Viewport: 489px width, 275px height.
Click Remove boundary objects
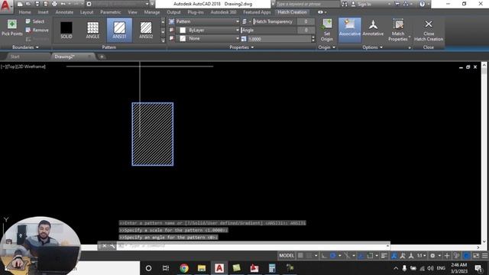(37, 31)
